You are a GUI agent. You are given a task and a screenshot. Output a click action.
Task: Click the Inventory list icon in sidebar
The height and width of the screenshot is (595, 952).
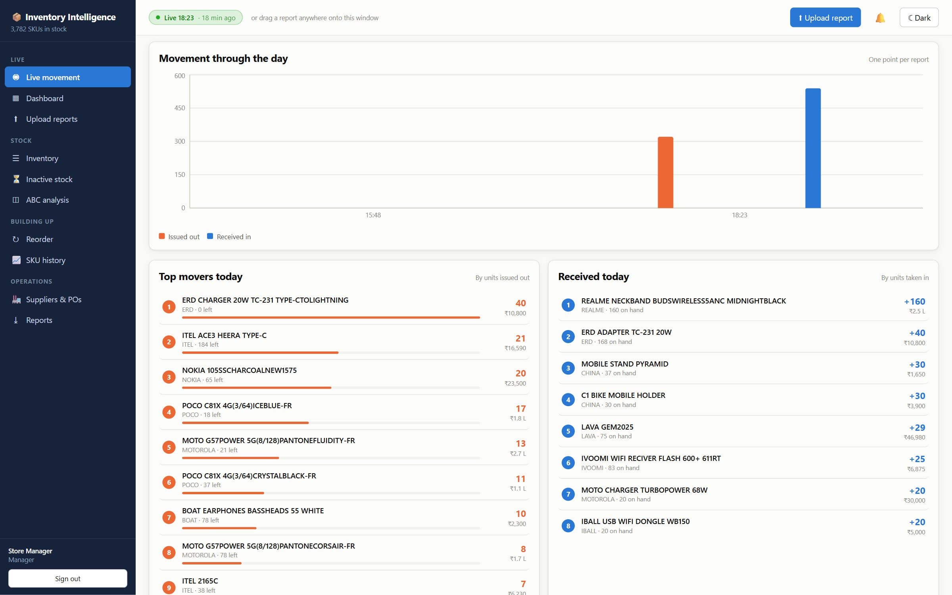point(16,158)
